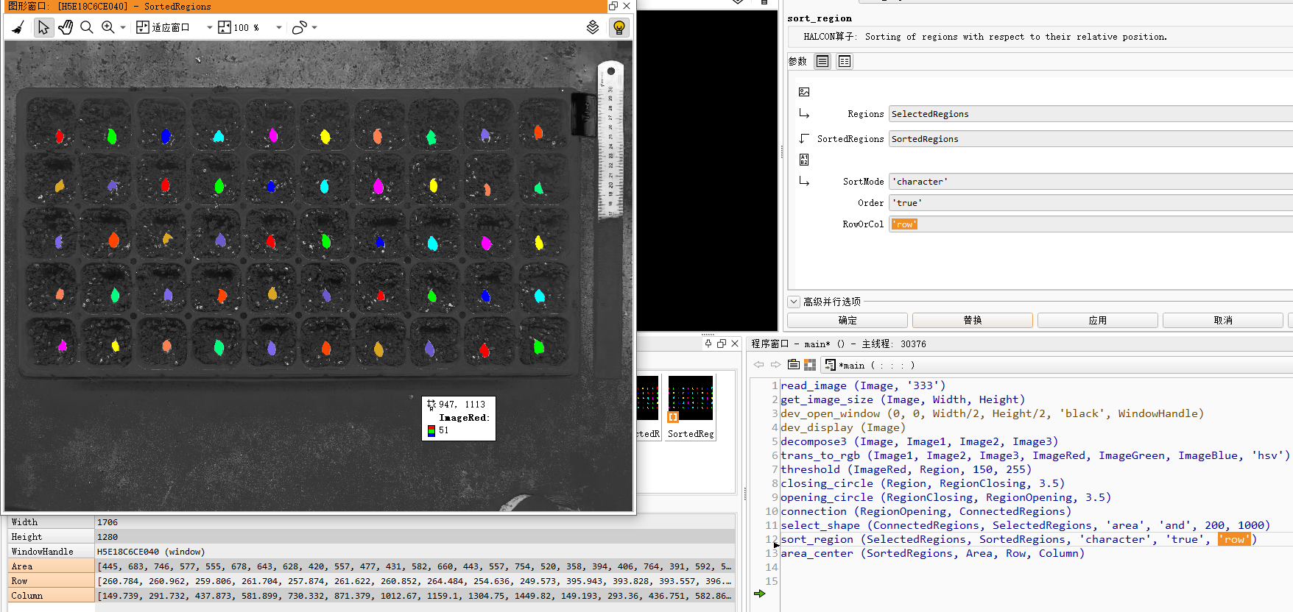This screenshot has height=612, width=1293.
Task: Click the 应用 apply button
Action: point(1097,321)
